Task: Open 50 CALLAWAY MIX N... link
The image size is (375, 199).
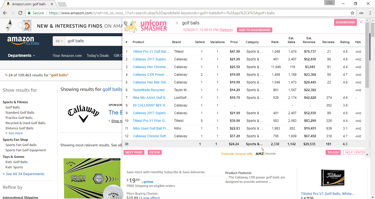Action: pyautogui.click(x=150, y=105)
